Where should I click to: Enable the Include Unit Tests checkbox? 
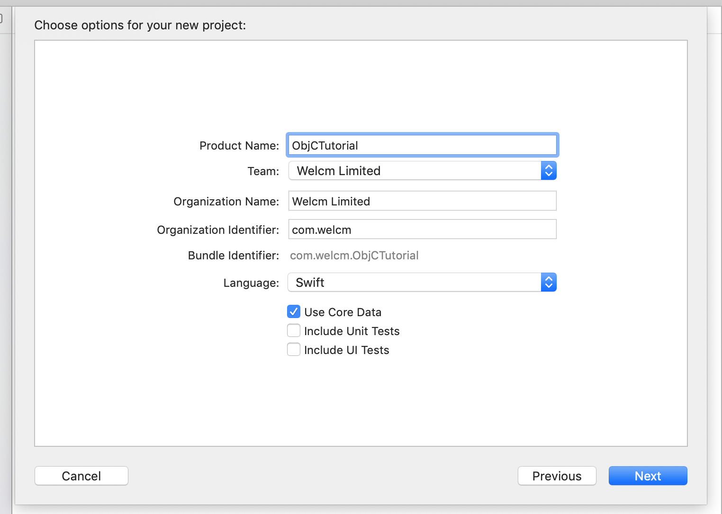[x=294, y=330]
